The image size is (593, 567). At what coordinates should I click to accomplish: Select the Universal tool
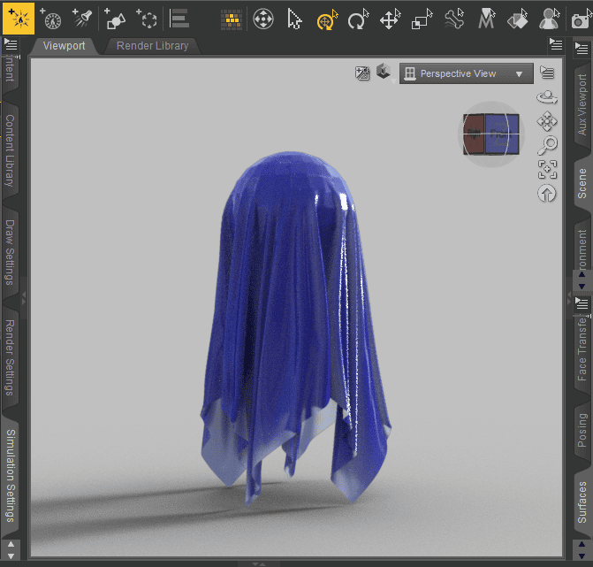tap(263, 19)
